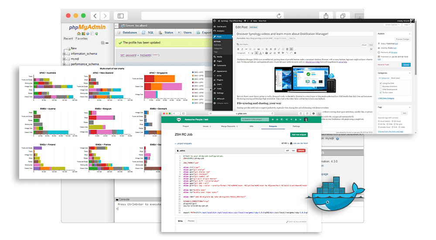Click 'Search in this project' field in GitLab
The width and height of the screenshot is (436, 240).
pyautogui.click(x=255, y=120)
